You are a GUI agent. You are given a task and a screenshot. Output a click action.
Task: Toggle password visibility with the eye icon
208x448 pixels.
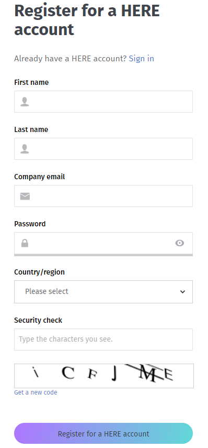[x=179, y=243]
